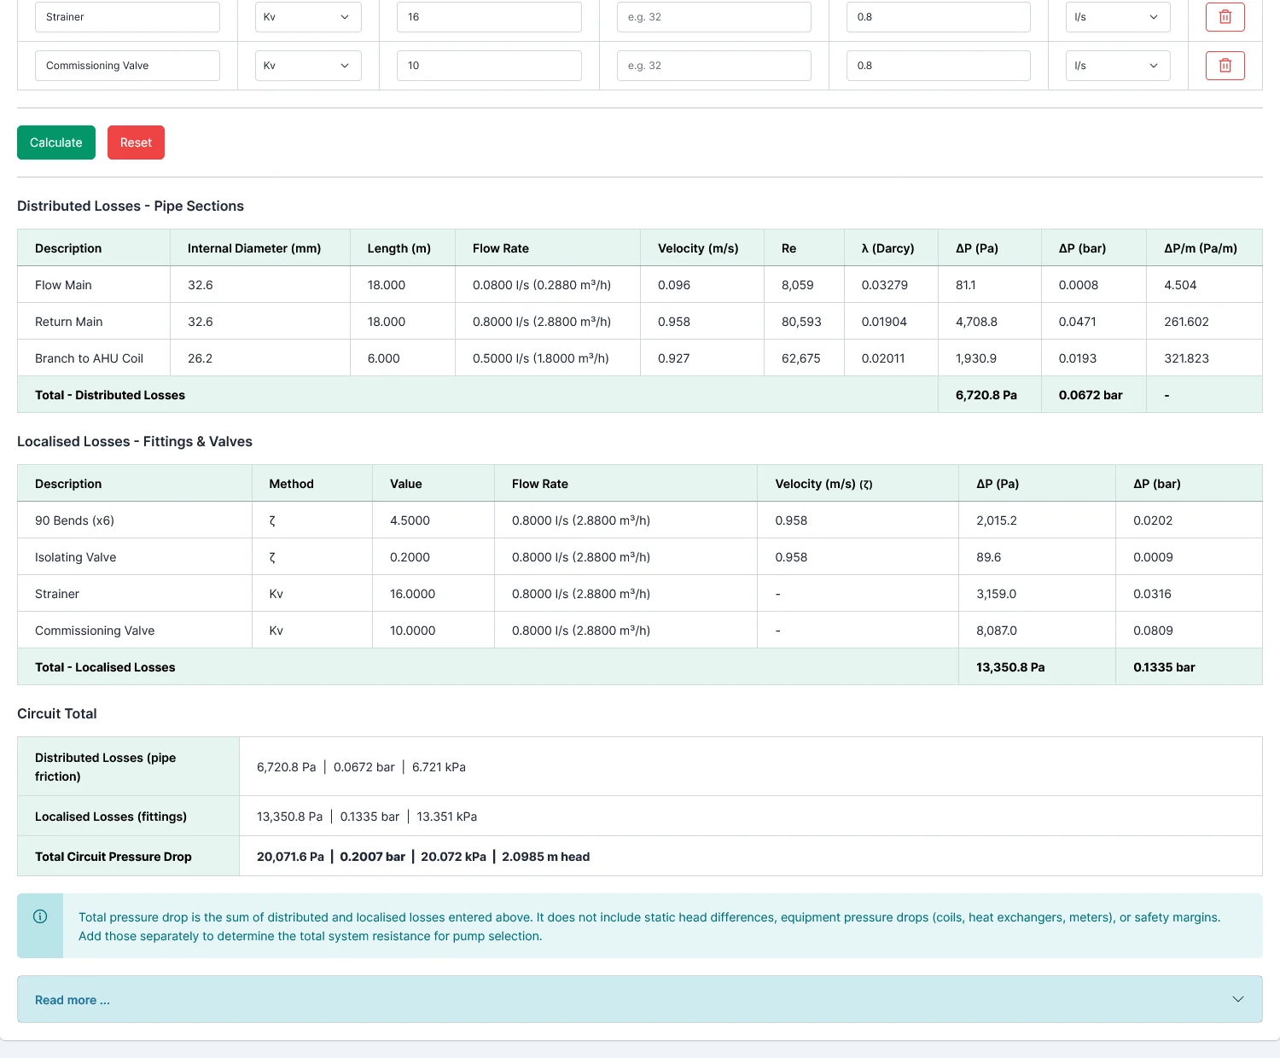The height and width of the screenshot is (1058, 1280).
Task: Open the Commissioning Valve method Kv dropdown
Action: 308,66
